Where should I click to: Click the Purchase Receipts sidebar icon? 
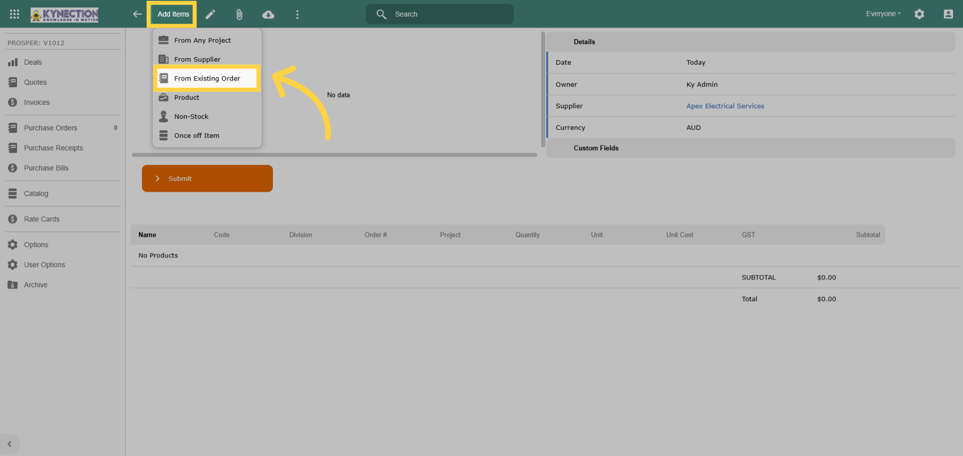[13, 148]
